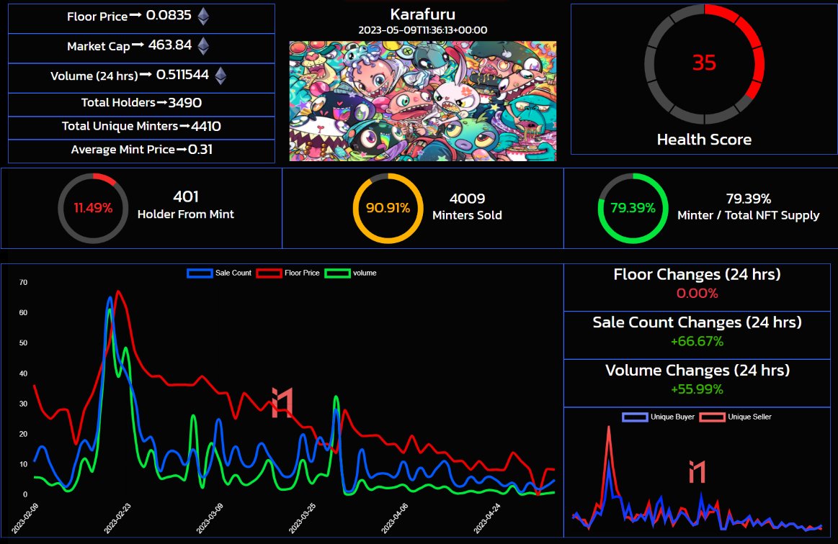Click the 79.39% green supply ring
Screen dimensions: 838x544
(633, 208)
